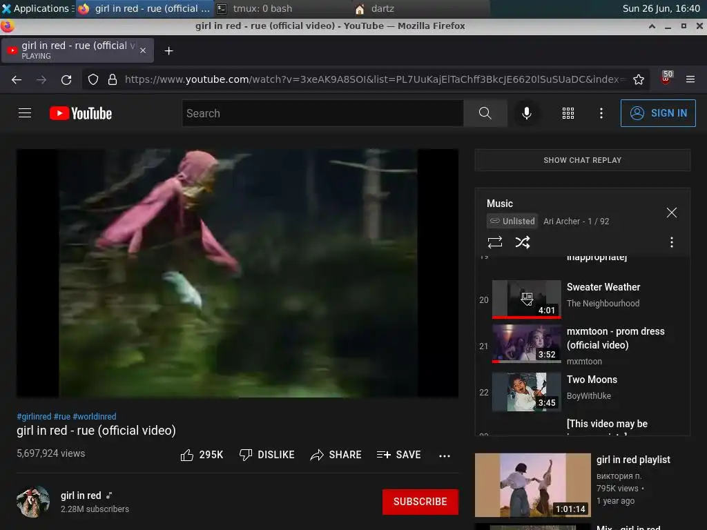The height and width of the screenshot is (530, 707).
Task: Bookmark this page with star icon
Action: [639, 80]
